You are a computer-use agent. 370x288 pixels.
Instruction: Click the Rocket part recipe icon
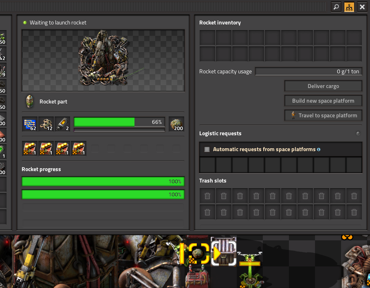tap(30, 101)
